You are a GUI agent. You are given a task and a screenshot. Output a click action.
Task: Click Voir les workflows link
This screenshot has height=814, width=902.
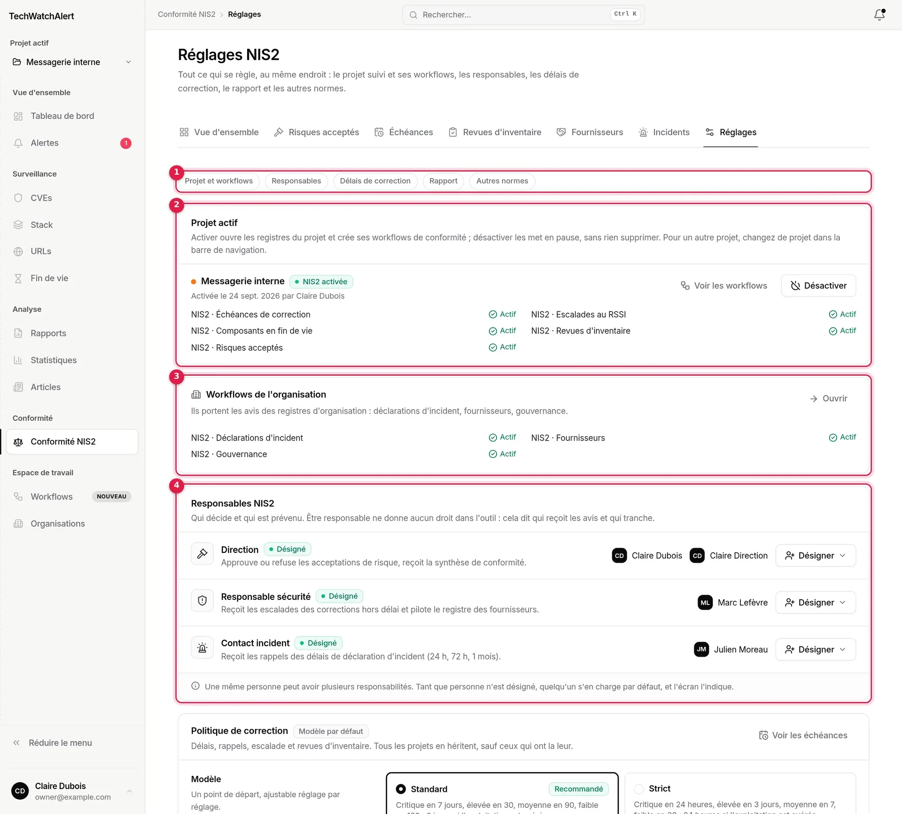[723, 286]
